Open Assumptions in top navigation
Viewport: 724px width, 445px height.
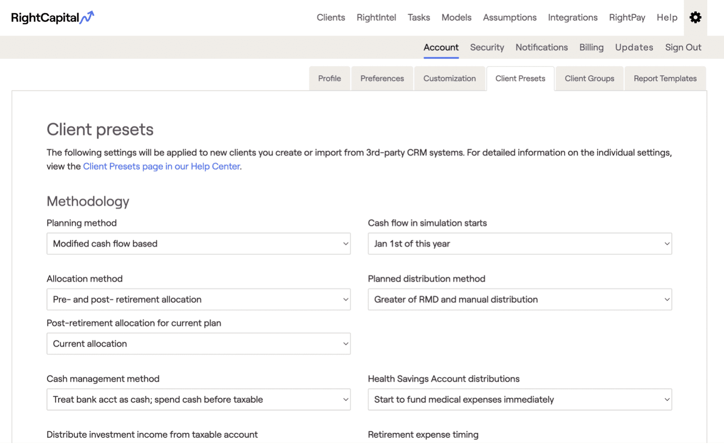509,18
